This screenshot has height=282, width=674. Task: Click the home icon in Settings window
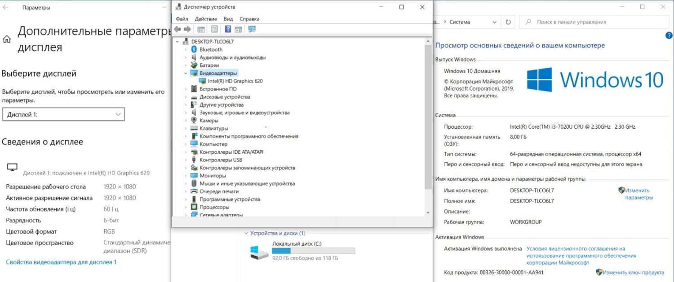[x=7, y=39]
